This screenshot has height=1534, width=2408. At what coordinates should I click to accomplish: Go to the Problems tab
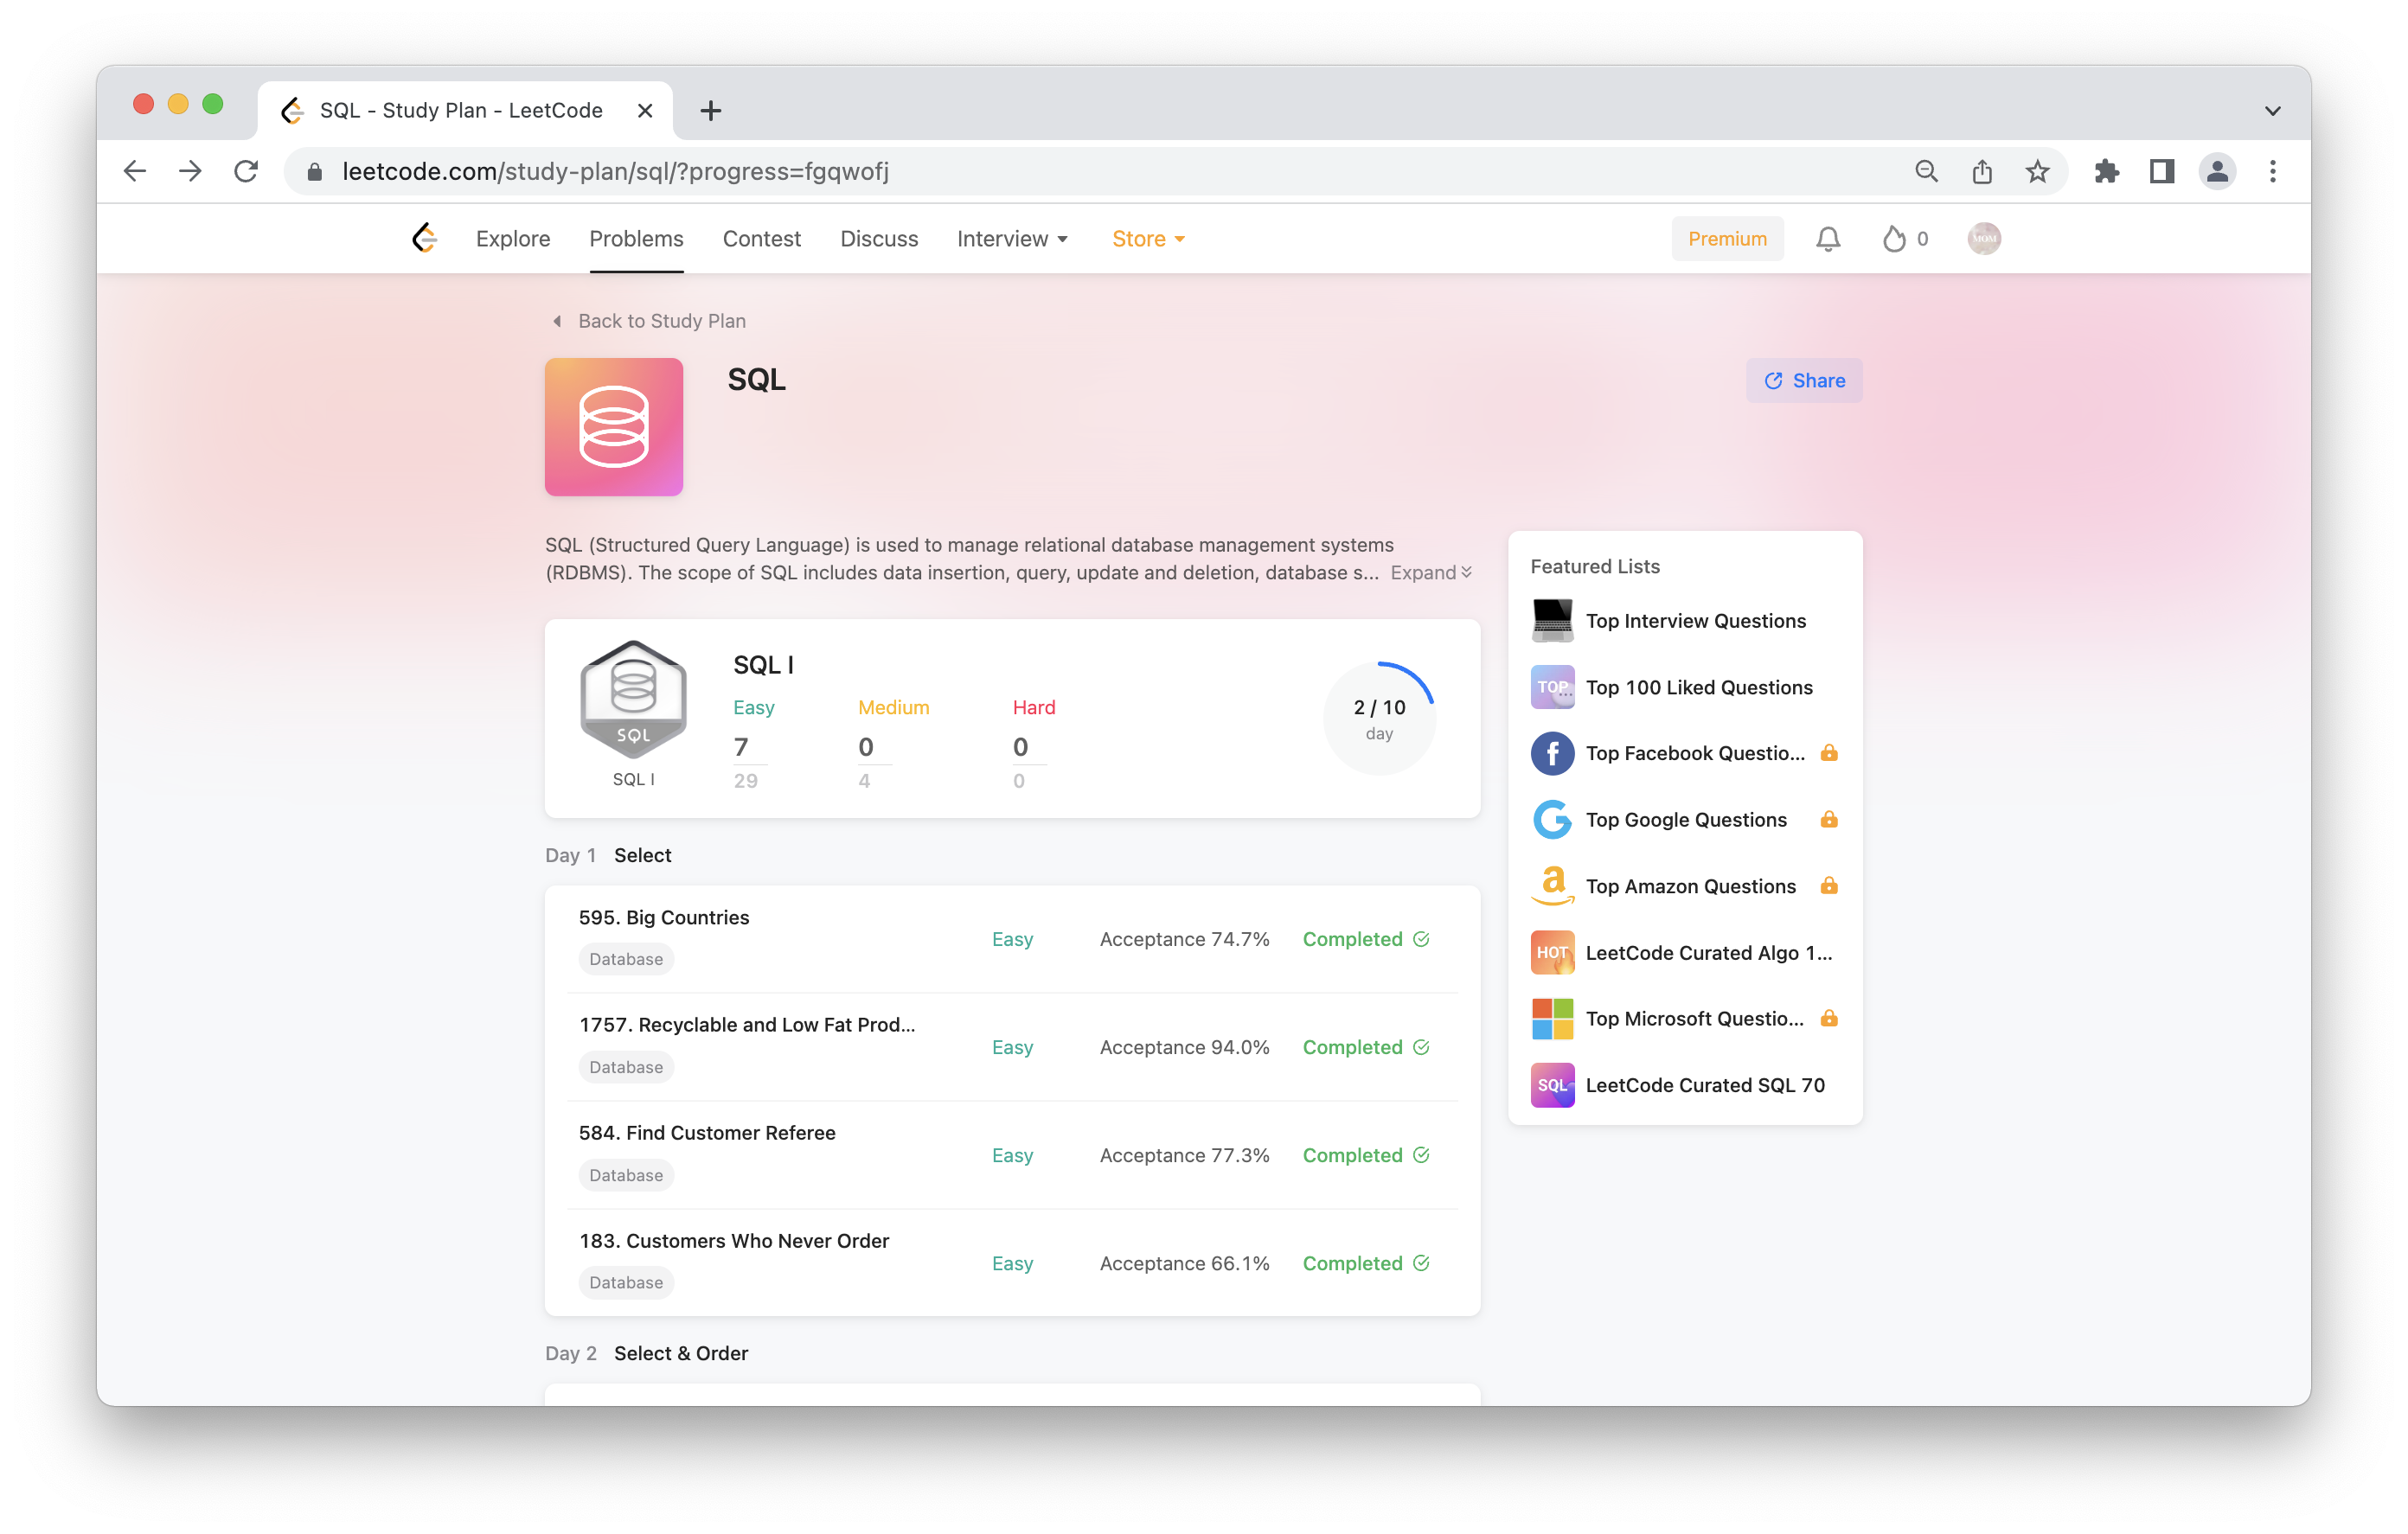pos(636,238)
